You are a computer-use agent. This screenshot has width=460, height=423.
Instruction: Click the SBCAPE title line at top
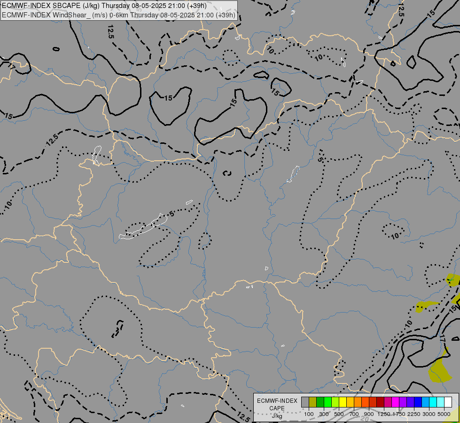104,6
